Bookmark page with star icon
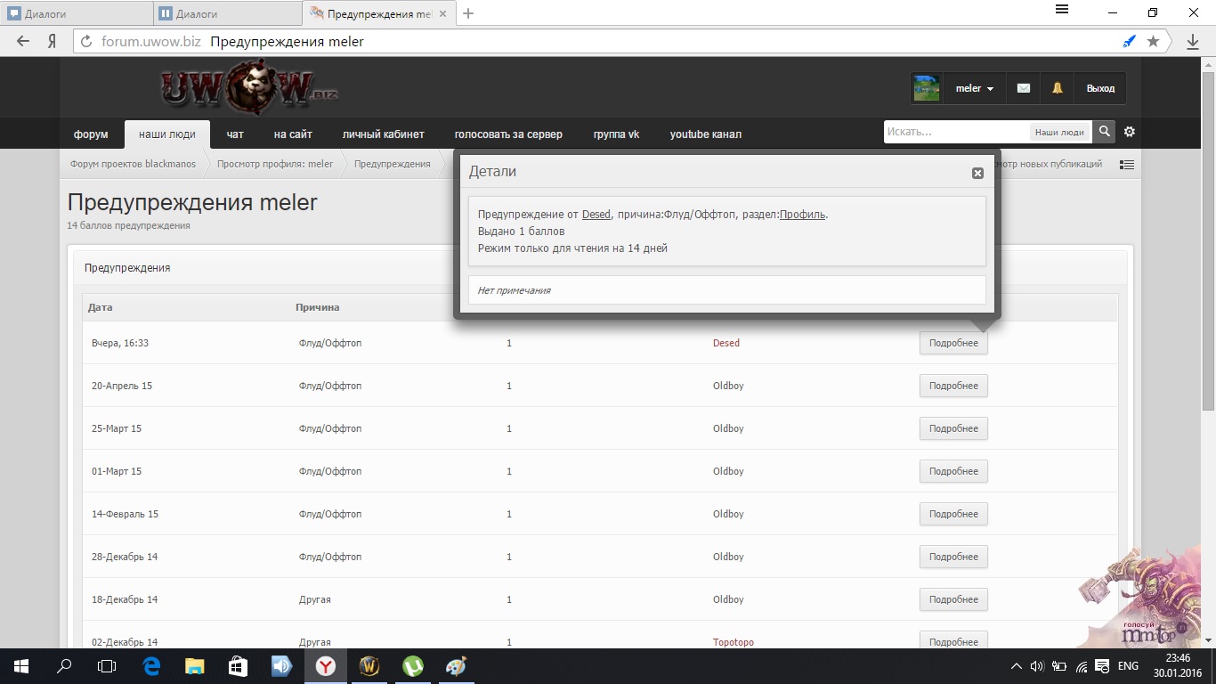Viewport: 1216px width, 684px height. point(1153,42)
